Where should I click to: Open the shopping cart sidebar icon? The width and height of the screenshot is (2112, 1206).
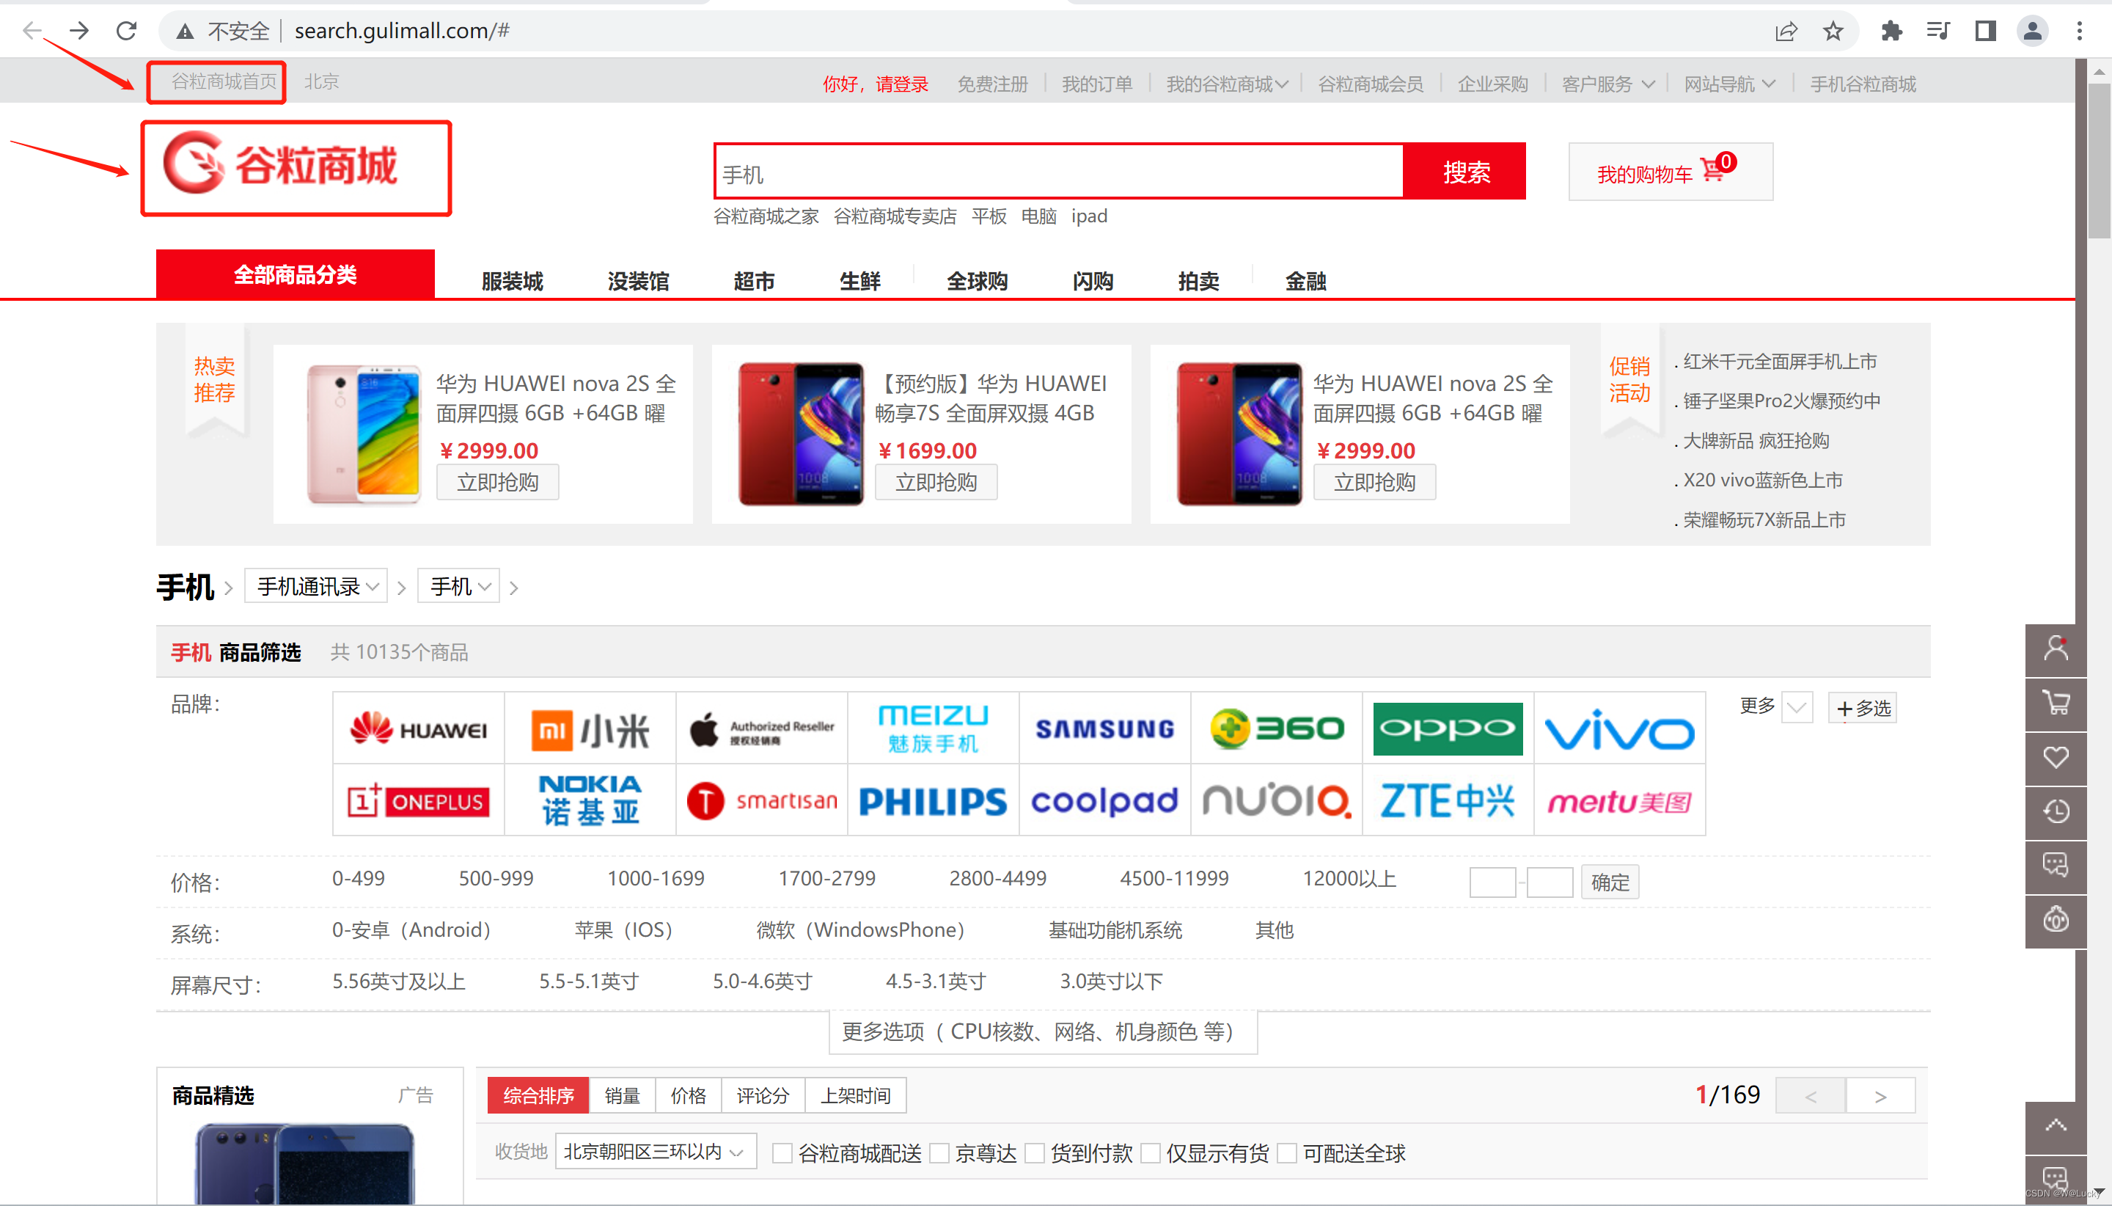[x=2055, y=703]
